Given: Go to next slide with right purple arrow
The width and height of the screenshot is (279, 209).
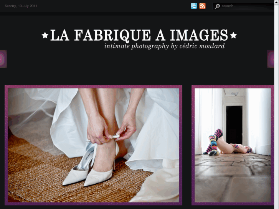Looking at the screenshot, I should (x=271, y=59).
